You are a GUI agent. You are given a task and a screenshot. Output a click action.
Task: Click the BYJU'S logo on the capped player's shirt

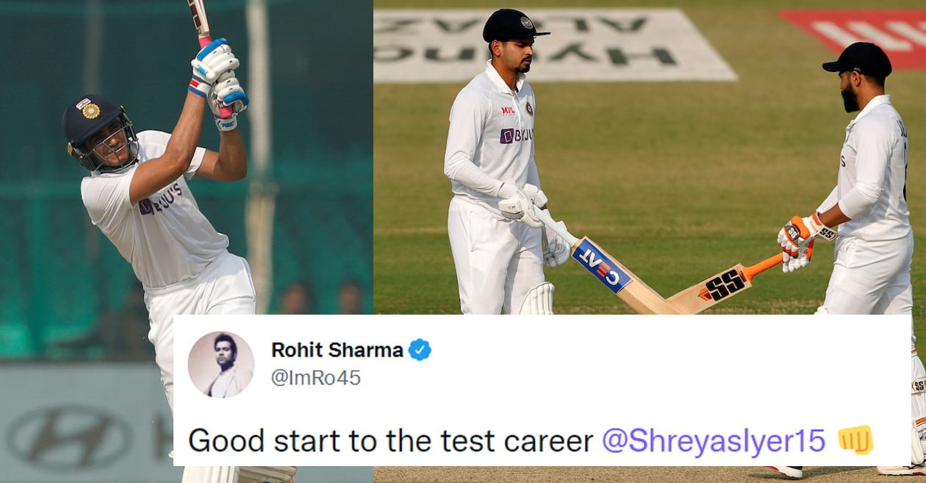click(516, 135)
